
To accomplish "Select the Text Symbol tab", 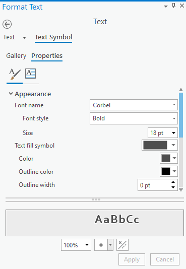I will 53,37.
